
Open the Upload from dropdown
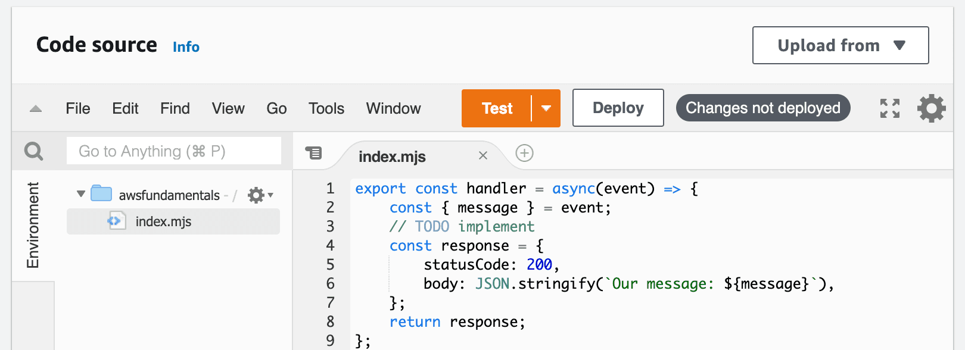841,45
